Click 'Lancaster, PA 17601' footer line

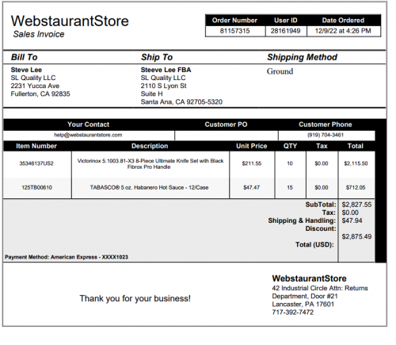tap(303, 305)
